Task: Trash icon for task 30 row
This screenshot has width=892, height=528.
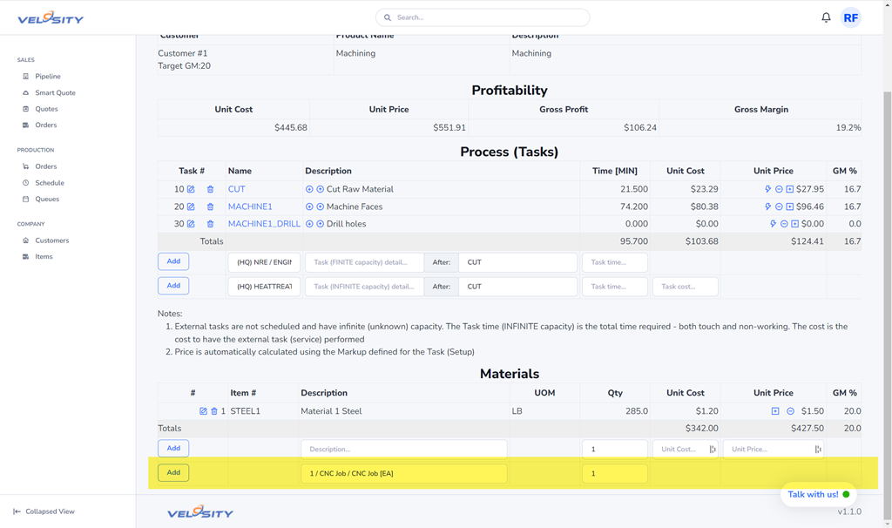Action: point(210,224)
